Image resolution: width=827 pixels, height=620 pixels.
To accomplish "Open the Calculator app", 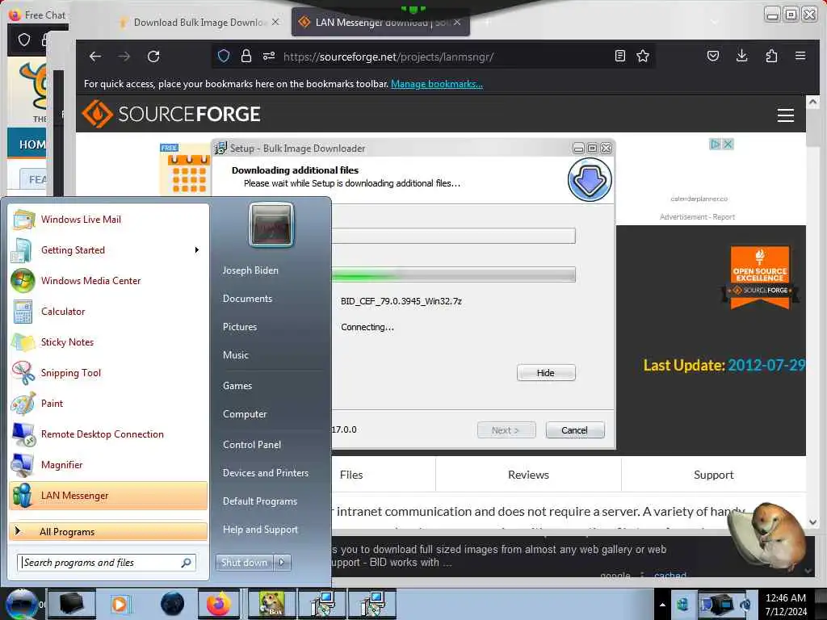I will 108,311.
